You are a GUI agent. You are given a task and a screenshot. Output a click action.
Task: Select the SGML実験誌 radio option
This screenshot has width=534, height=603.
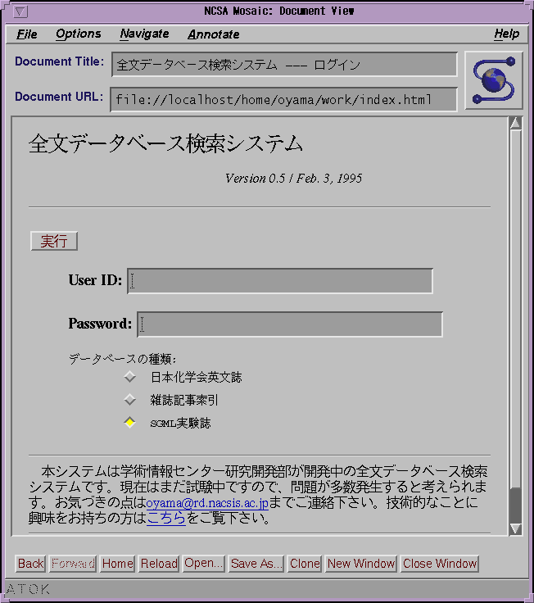[130, 423]
